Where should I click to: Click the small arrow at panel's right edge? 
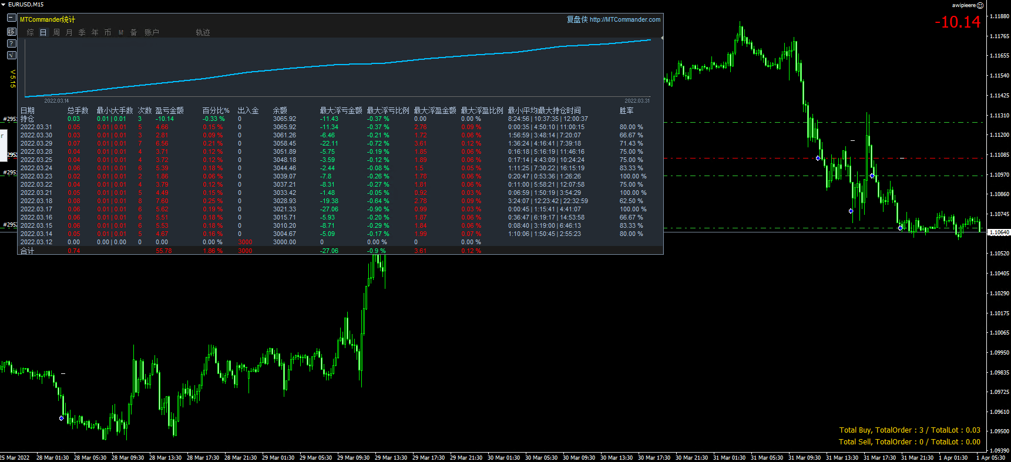pos(662,38)
